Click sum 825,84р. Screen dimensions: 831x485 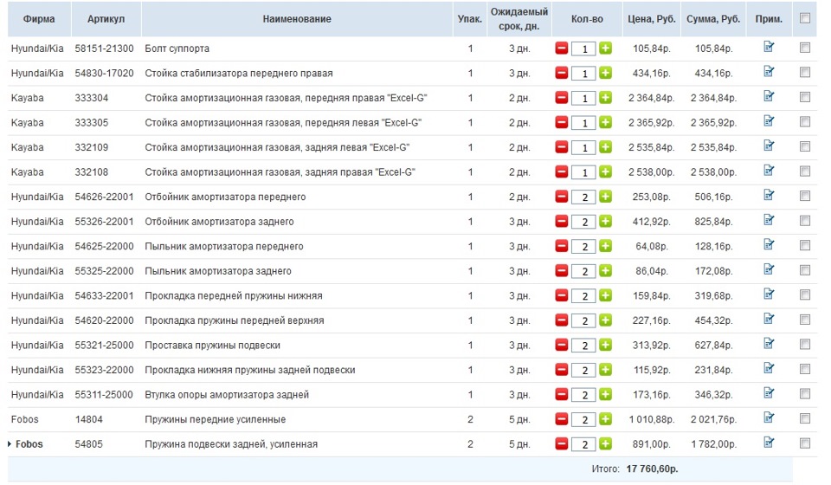[713, 222]
